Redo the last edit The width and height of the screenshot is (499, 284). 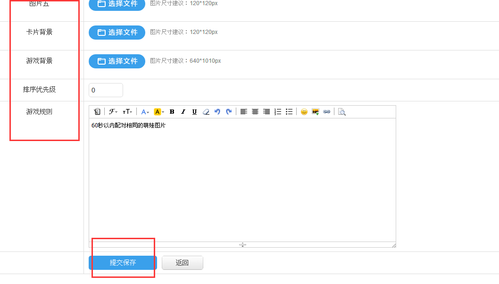click(x=229, y=112)
